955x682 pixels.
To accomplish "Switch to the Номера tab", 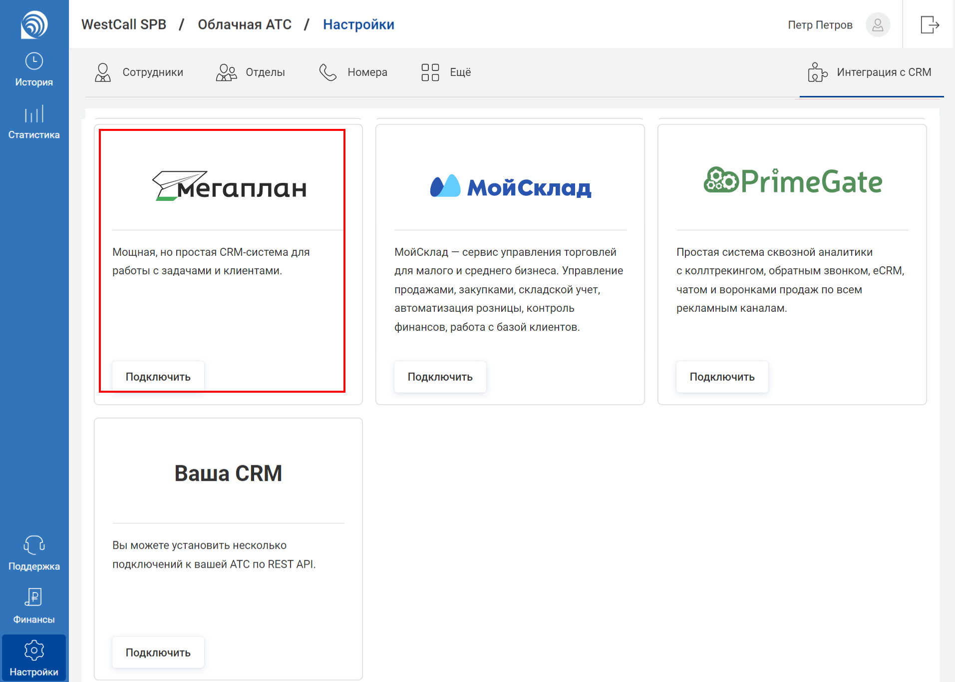I will coord(353,72).
